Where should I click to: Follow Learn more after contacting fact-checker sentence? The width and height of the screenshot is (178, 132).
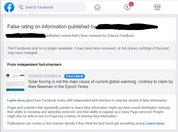(155, 123)
